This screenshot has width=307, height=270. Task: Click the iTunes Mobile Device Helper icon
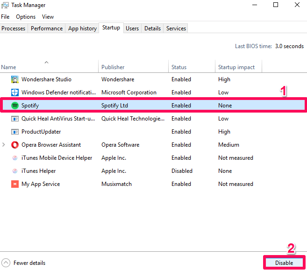pyautogui.click(x=15, y=158)
